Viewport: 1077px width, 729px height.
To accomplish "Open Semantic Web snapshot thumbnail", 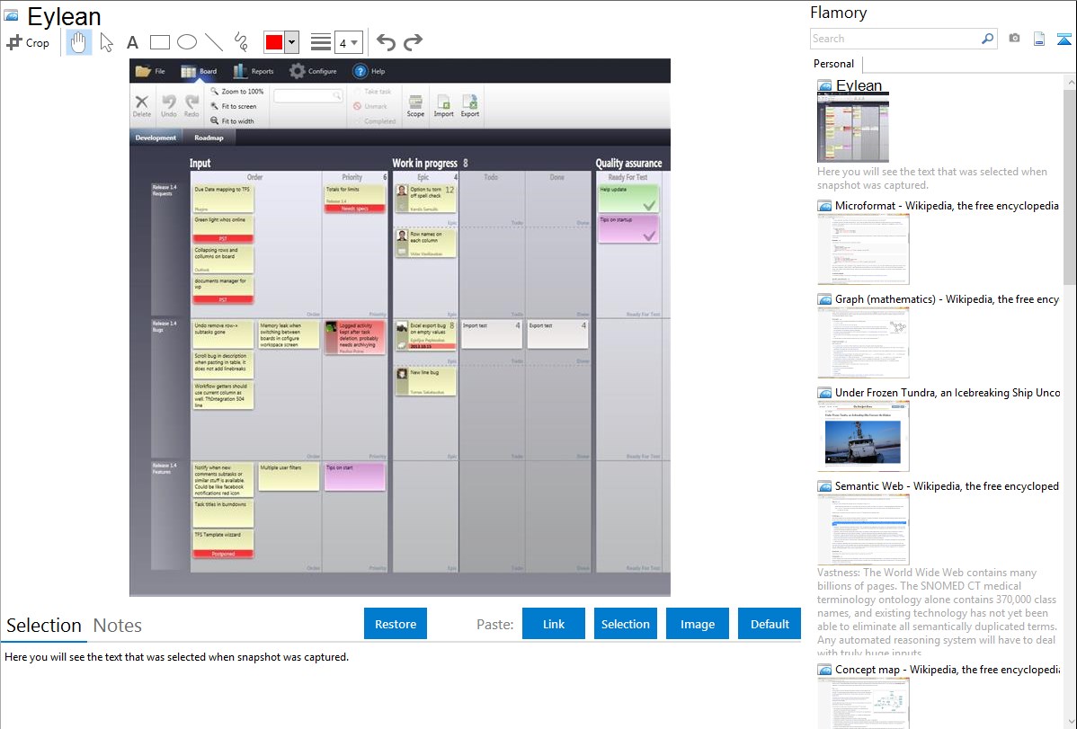I will pos(863,529).
